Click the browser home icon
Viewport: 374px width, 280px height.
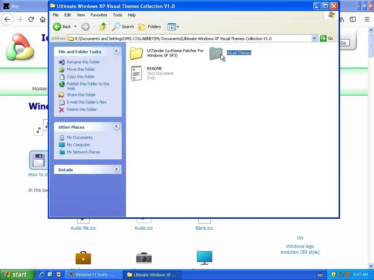[43, 19]
